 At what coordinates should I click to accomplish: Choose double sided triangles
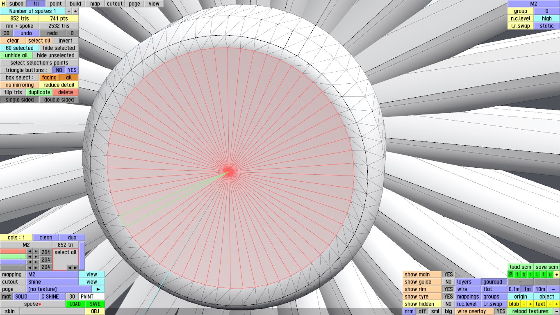click(59, 100)
